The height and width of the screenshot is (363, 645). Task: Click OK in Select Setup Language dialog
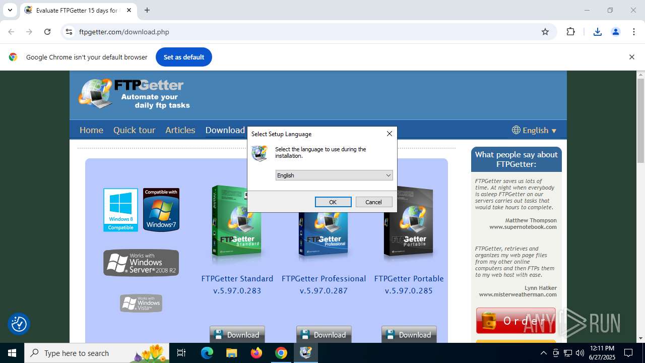point(333,202)
